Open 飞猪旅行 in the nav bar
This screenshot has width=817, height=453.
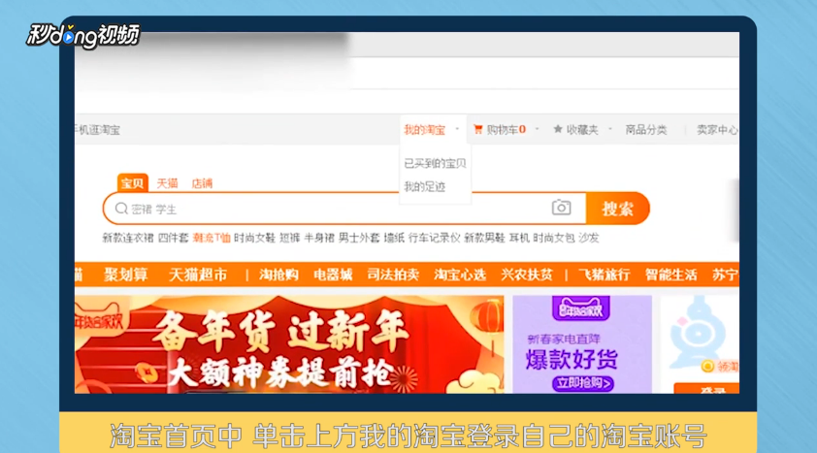(604, 275)
